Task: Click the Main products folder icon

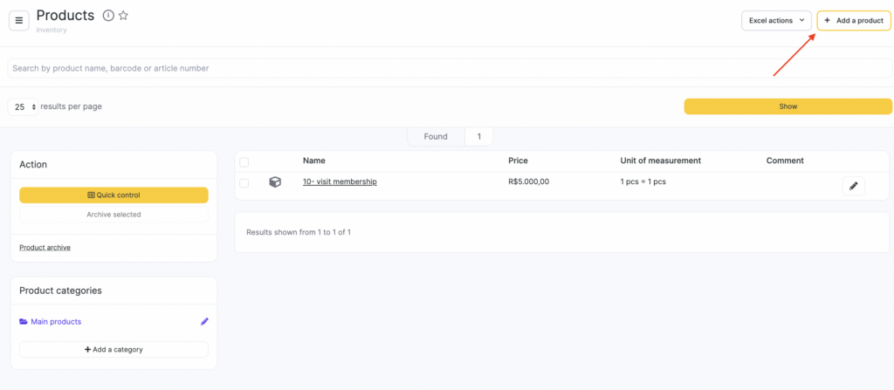Action: point(24,322)
